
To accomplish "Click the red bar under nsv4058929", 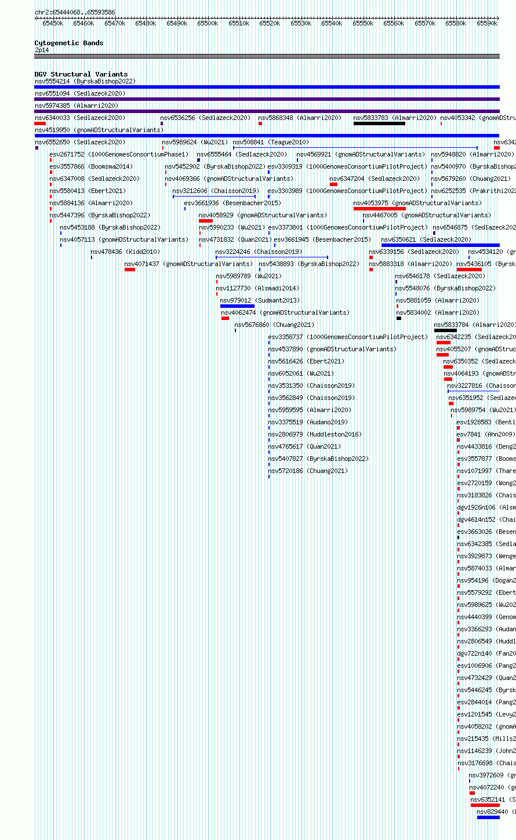I will point(206,221).
